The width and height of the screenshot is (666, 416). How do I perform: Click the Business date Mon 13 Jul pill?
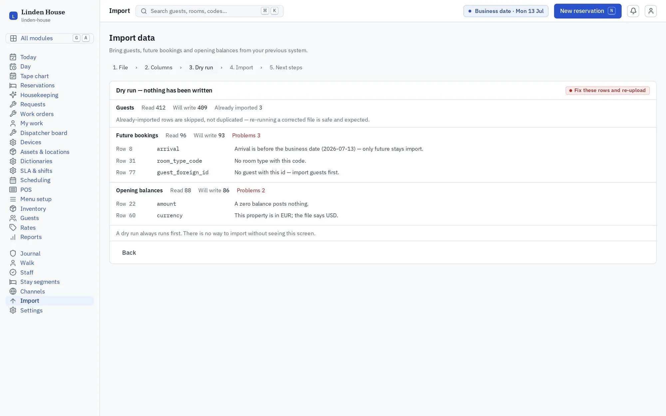coord(506,11)
